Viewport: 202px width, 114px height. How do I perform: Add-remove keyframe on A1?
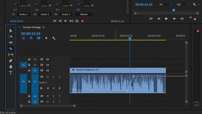coord(54,88)
